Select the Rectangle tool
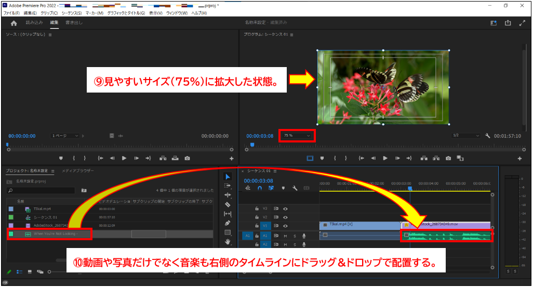533x287 pixels. tap(228, 232)
